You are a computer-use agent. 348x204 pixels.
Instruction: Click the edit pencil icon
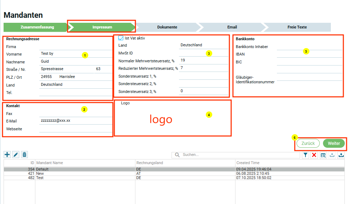click(16, 155)
